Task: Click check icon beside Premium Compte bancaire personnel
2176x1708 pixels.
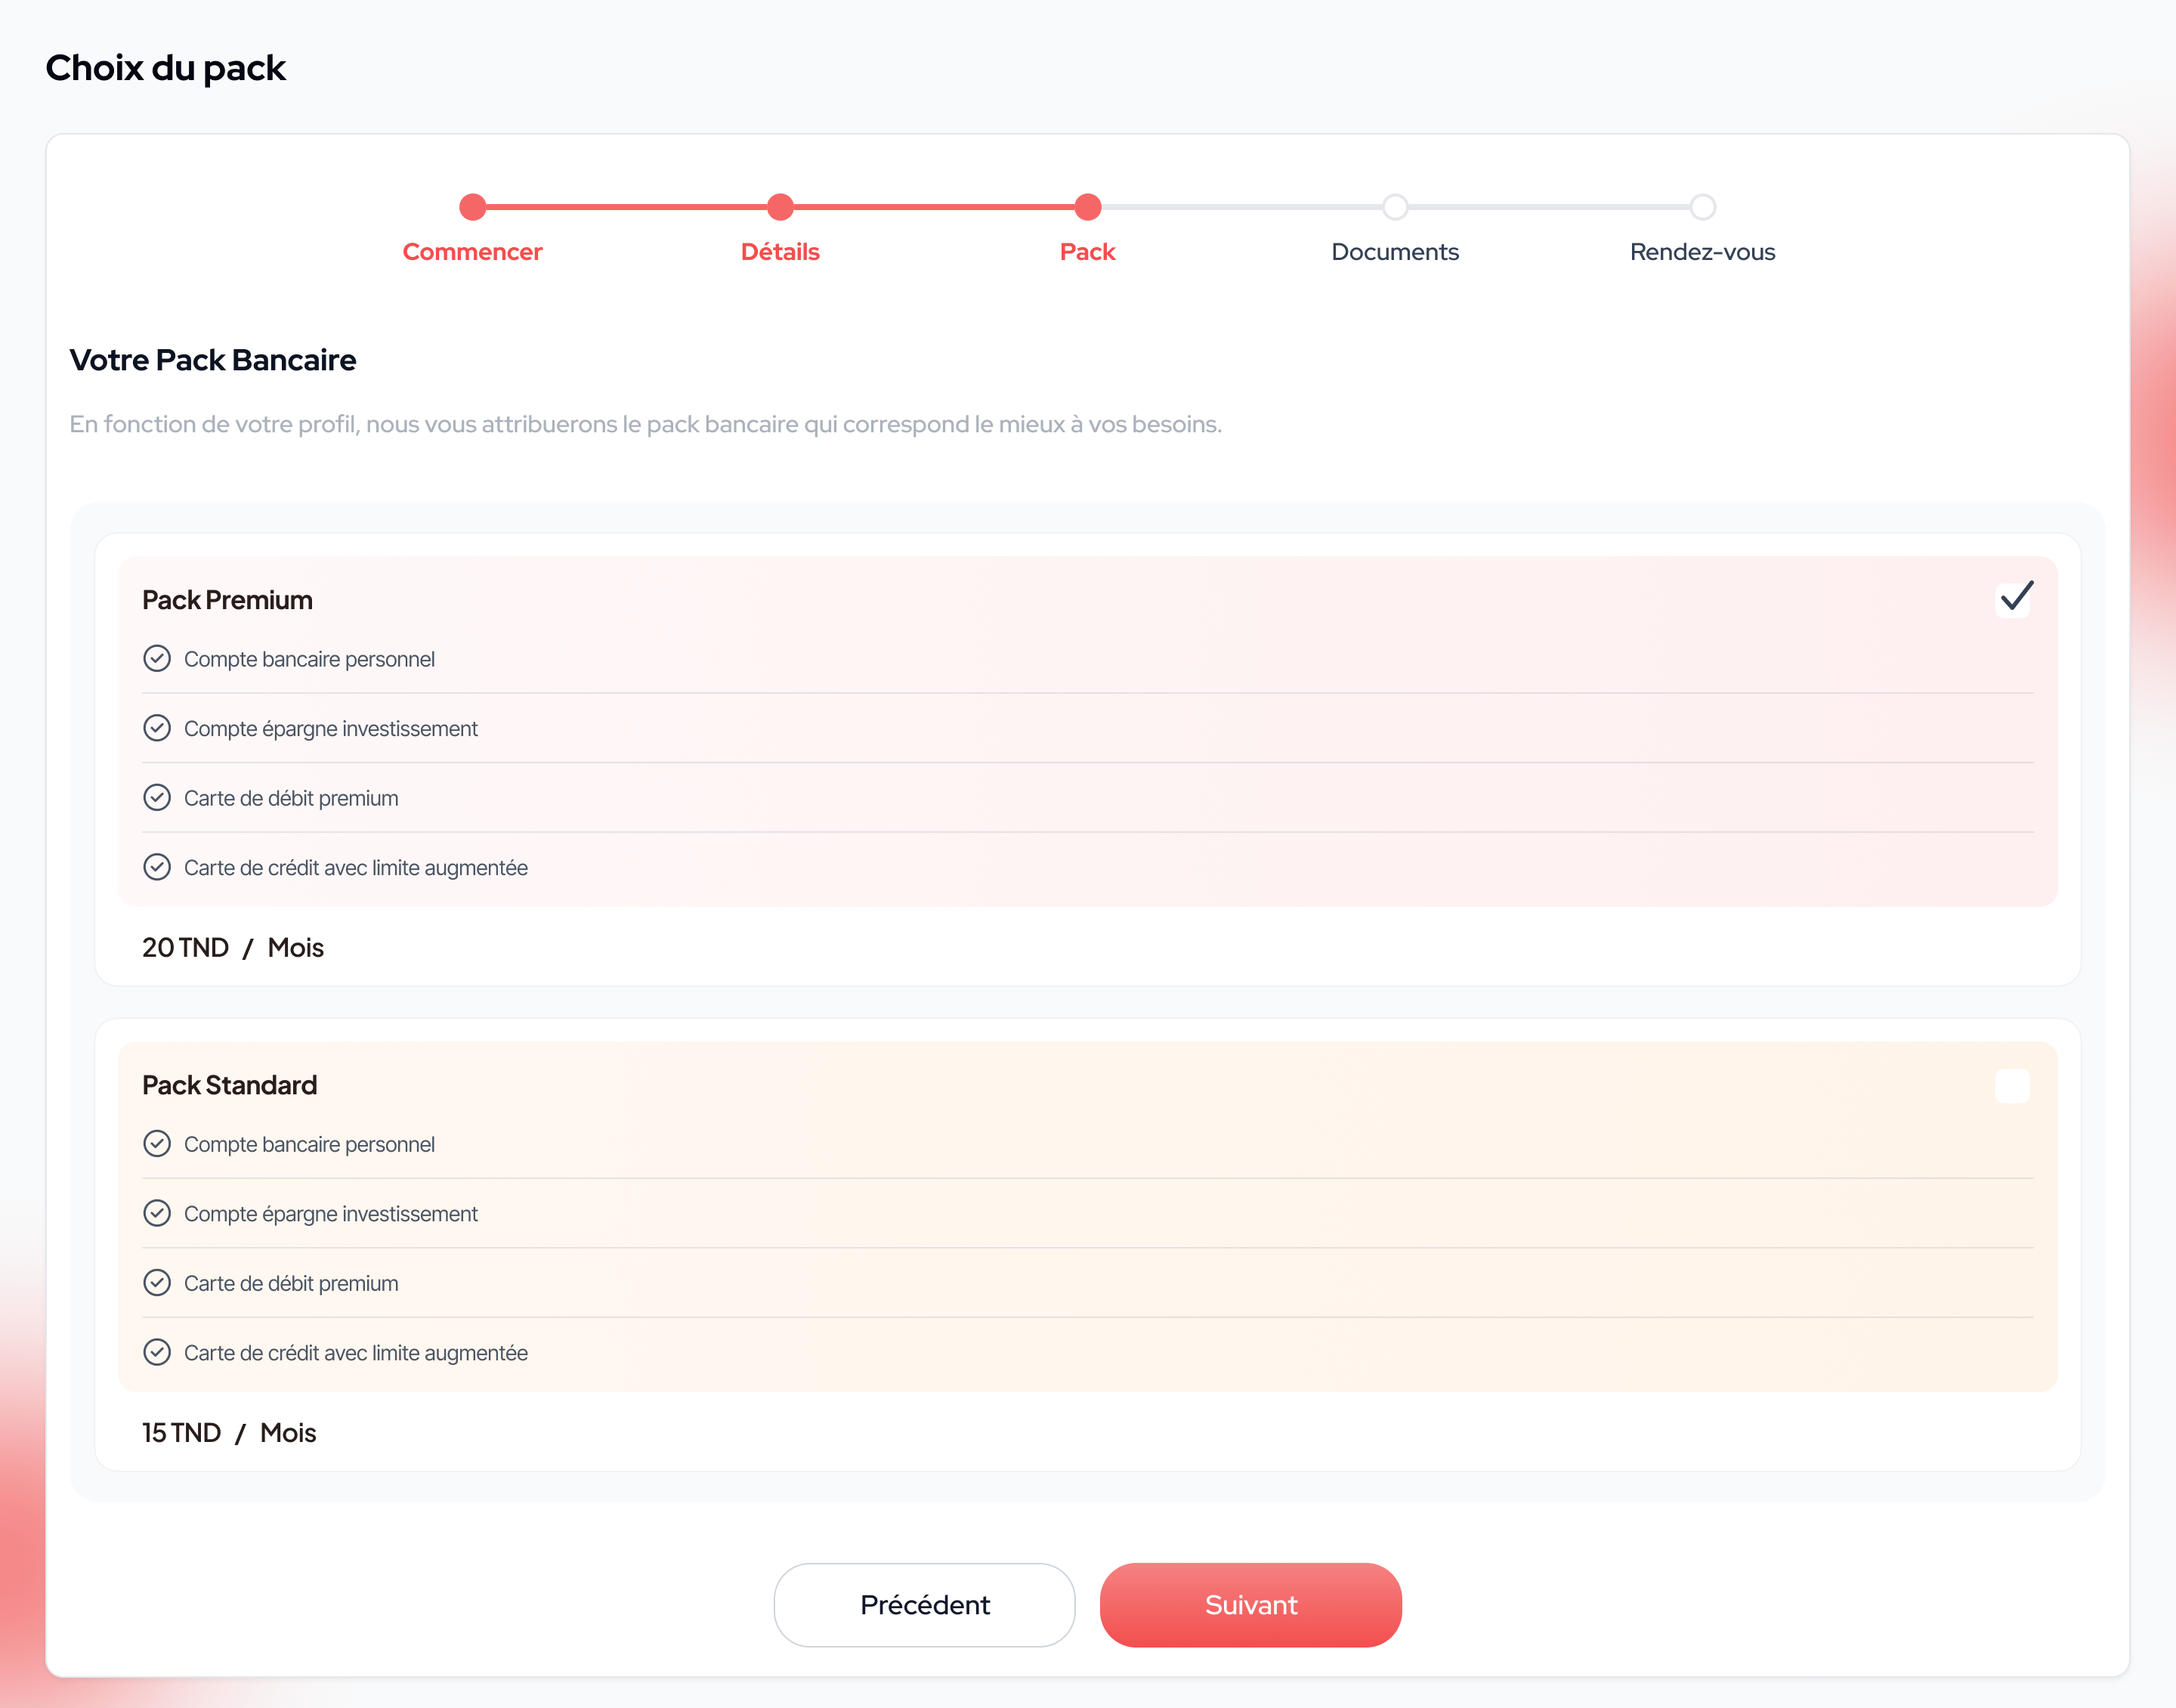Action: 157,658
